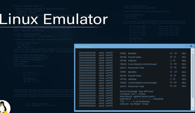Click "Payroll taxes" in the upper block

135,57
